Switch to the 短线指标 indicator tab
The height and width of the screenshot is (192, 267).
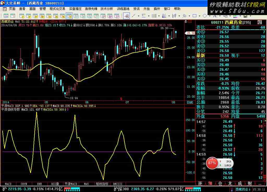(102, 184)
